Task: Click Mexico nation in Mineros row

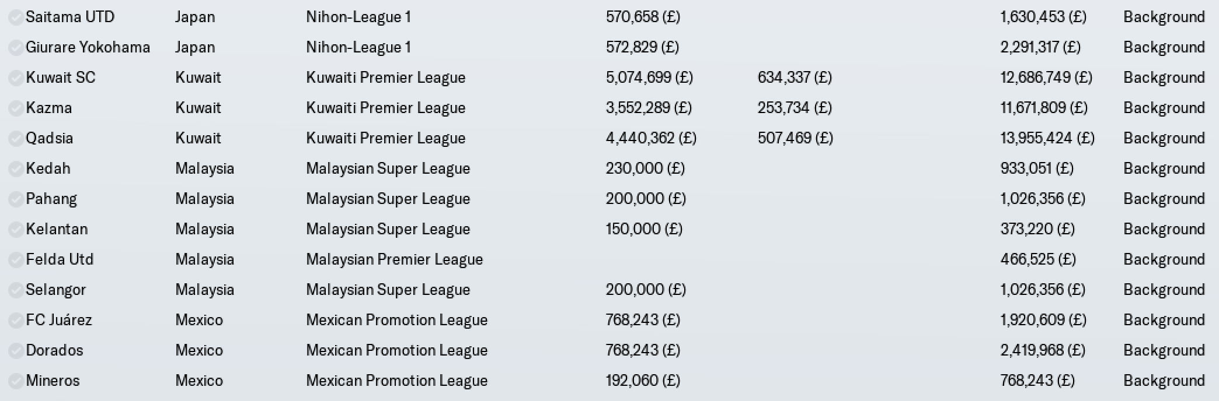Action: click(199, 381)
